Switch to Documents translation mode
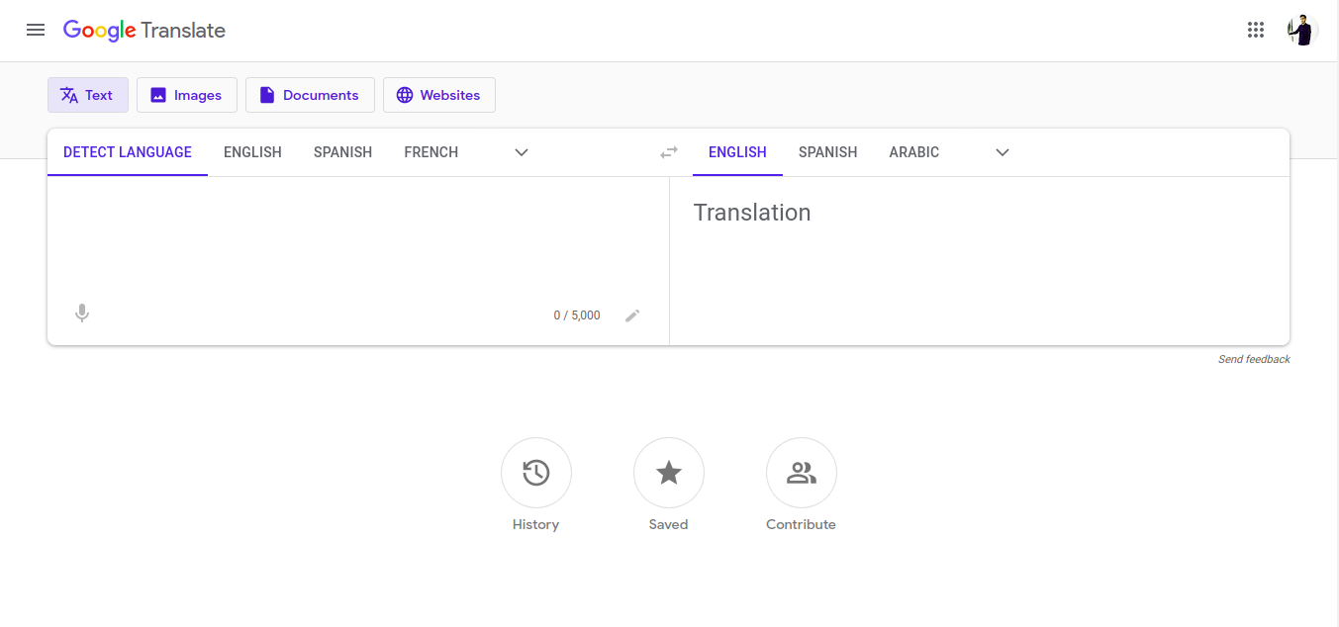 click(x=310, y=95)
